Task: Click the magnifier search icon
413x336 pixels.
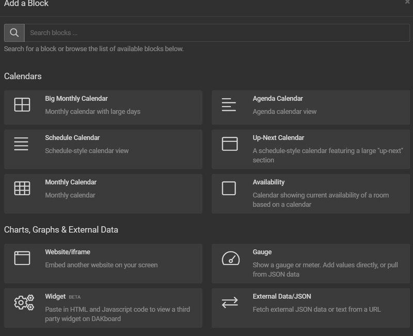Action: (14, 33)
